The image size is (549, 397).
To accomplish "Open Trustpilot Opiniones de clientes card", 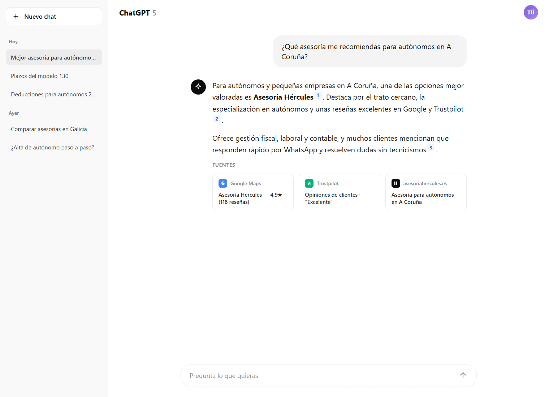I will point(340,192).
